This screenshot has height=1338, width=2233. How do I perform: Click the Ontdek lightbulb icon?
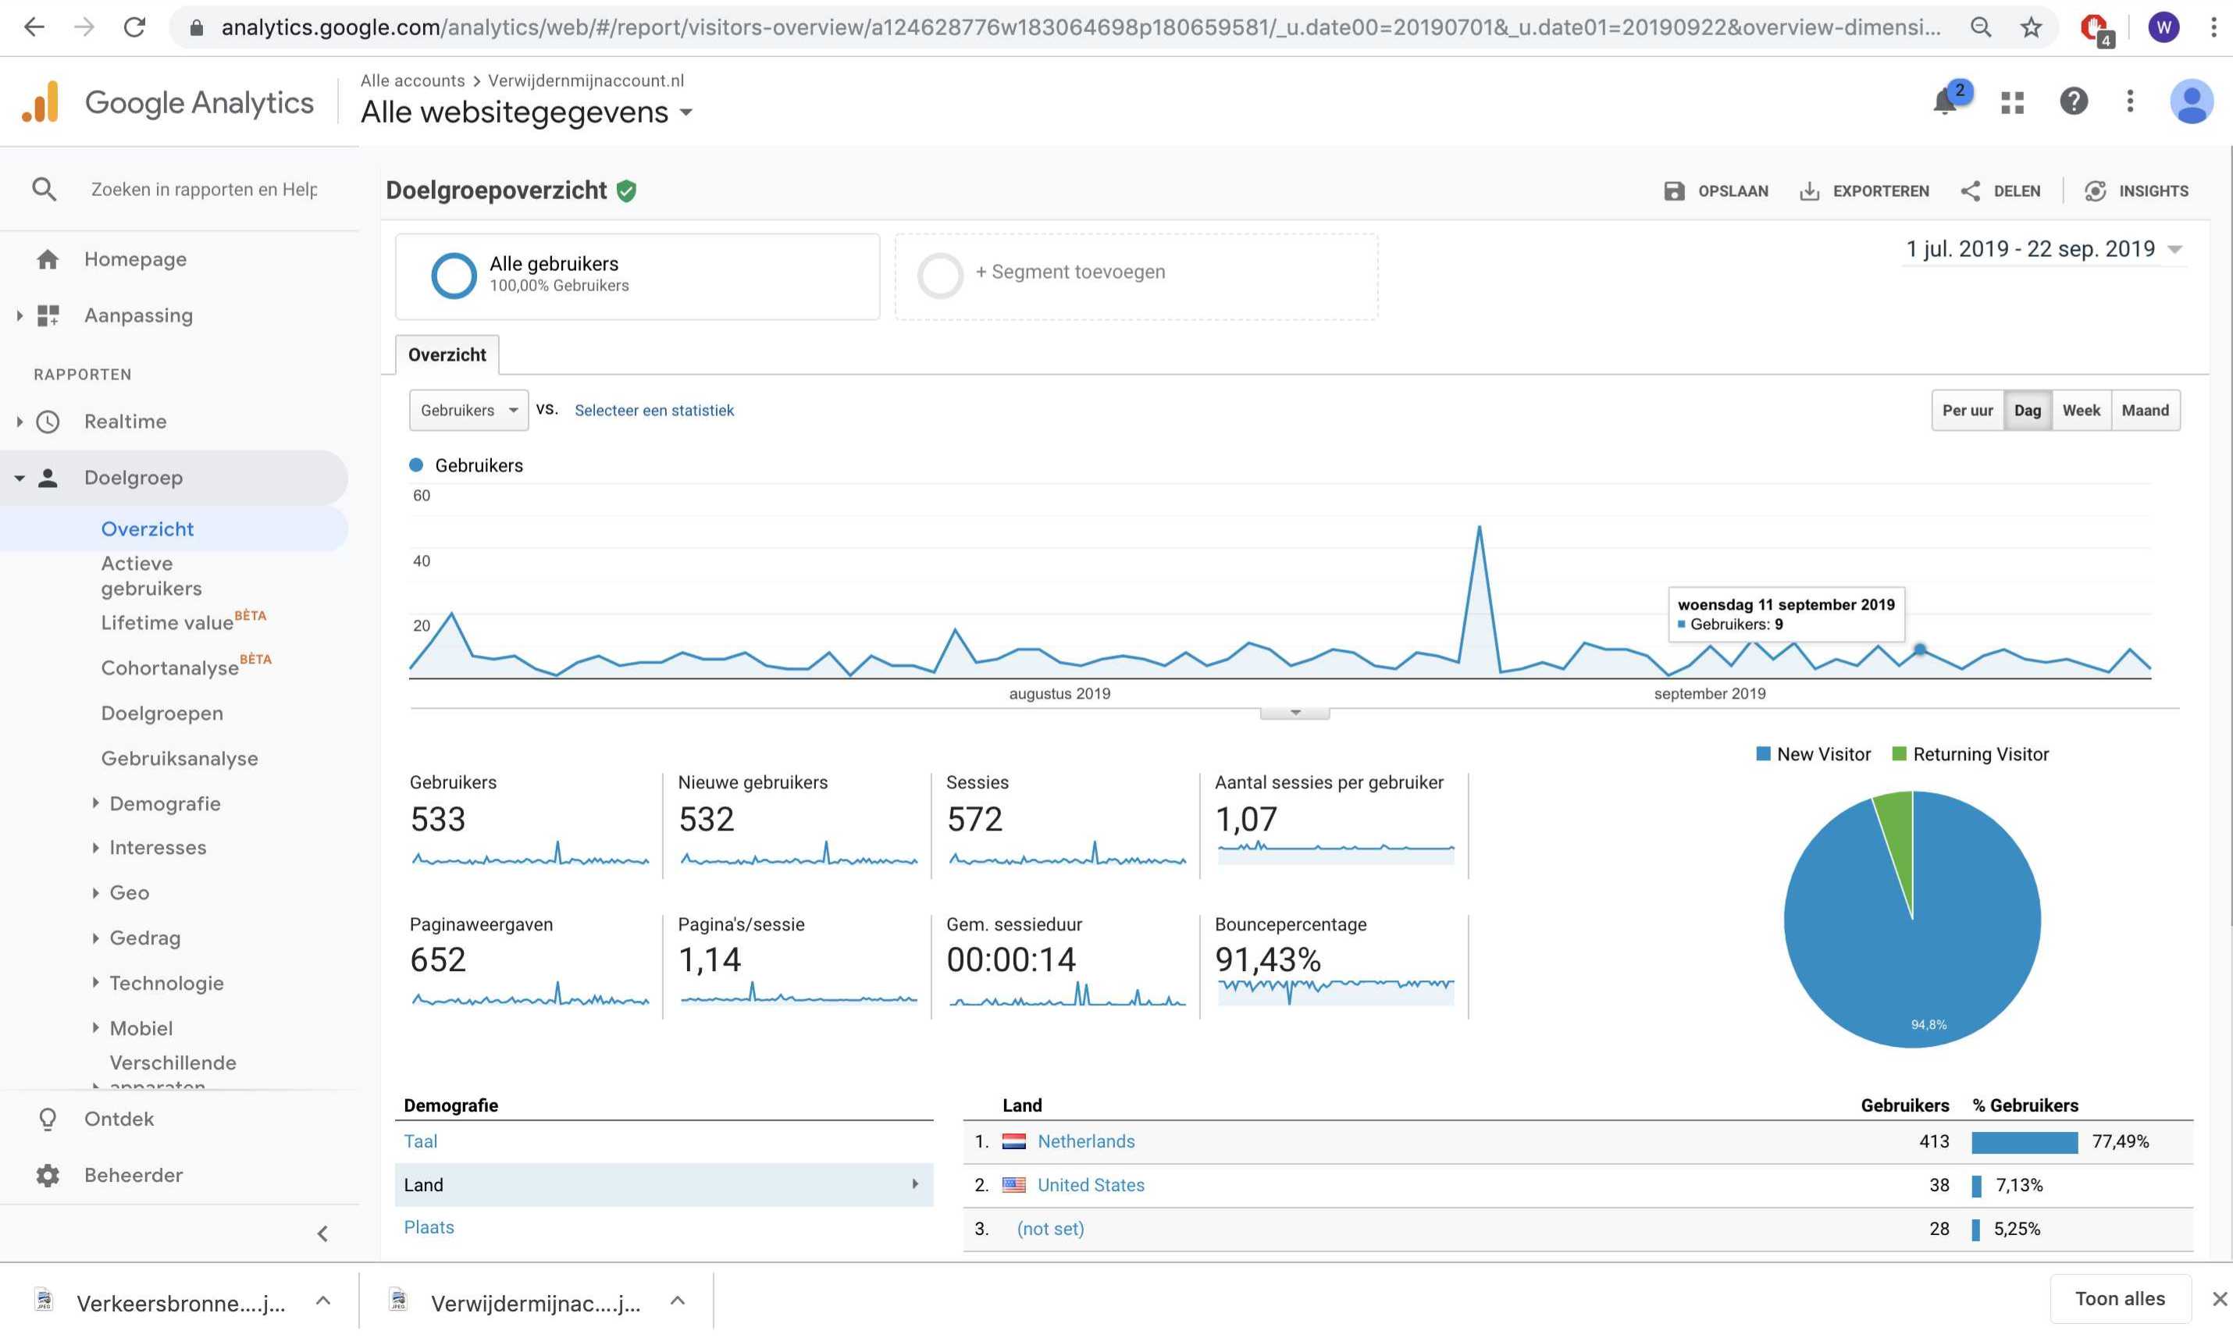point(48,1119)
